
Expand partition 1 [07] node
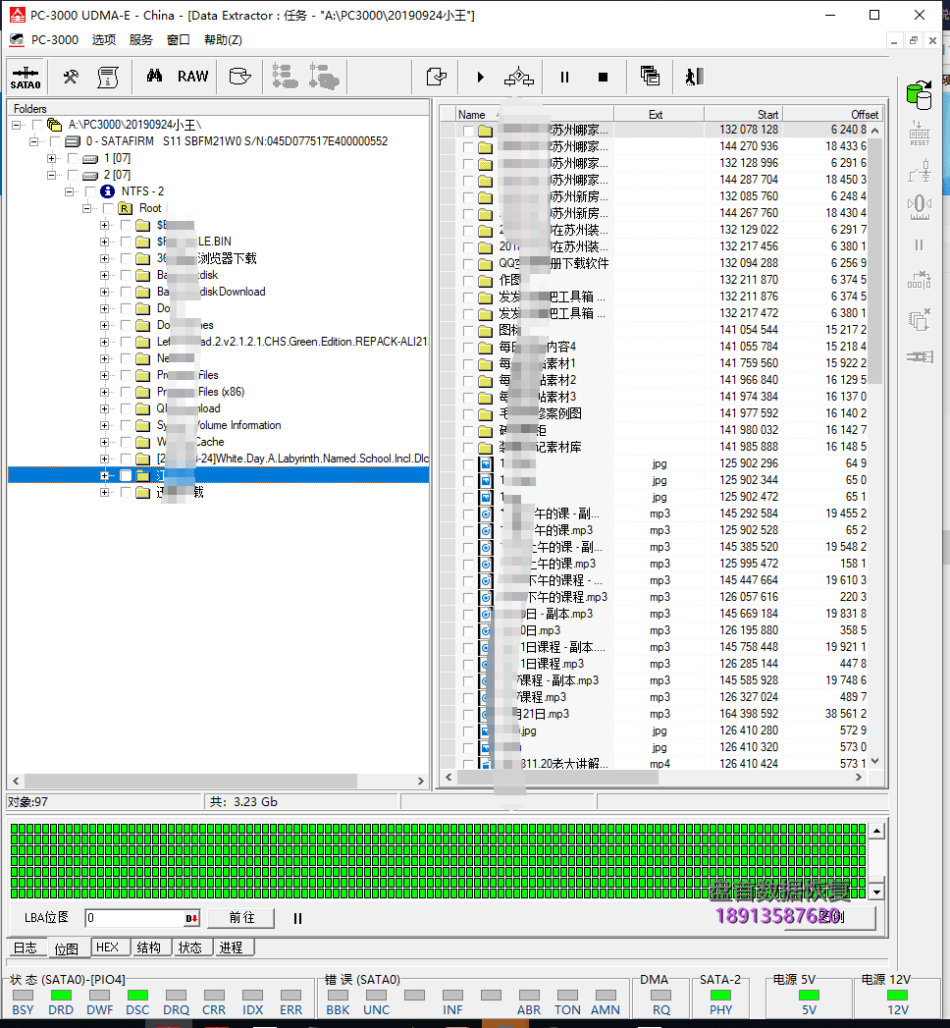[x=52, y=159]
